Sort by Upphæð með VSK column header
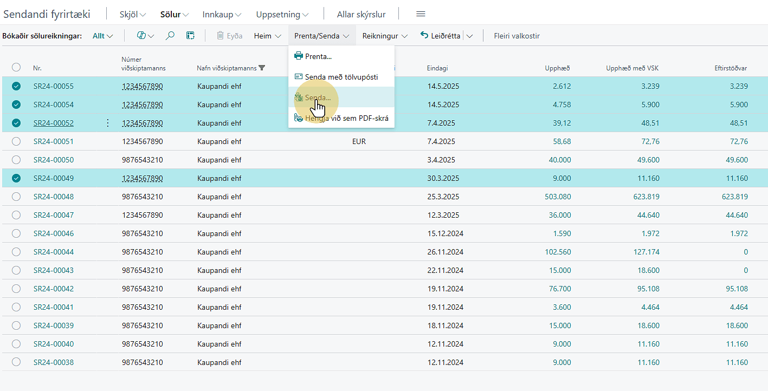 coord(632,68)
